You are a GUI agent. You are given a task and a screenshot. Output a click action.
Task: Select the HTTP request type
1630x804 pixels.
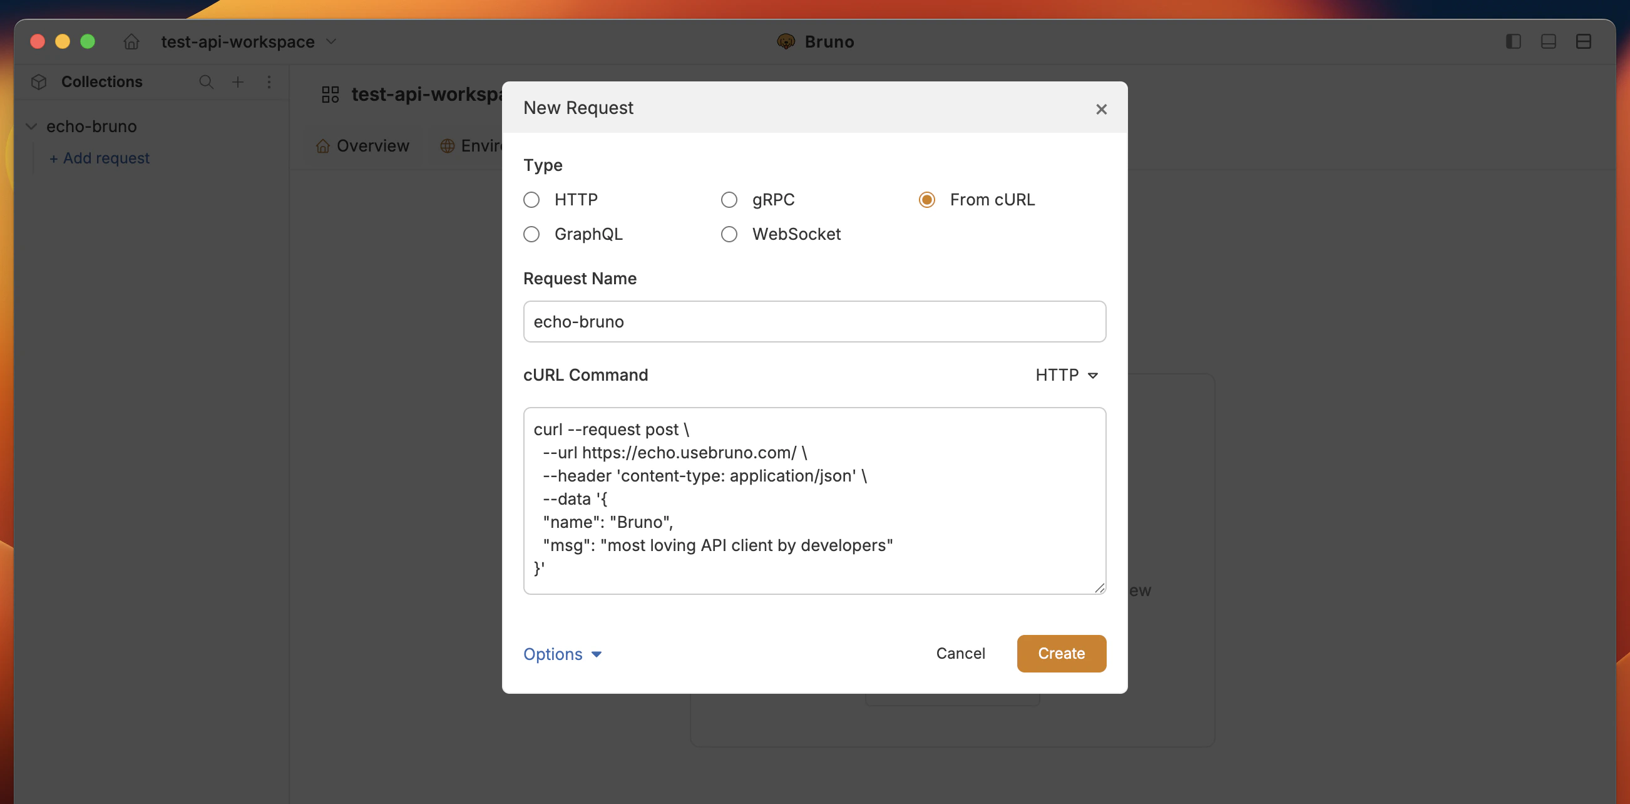click(531, 199)
